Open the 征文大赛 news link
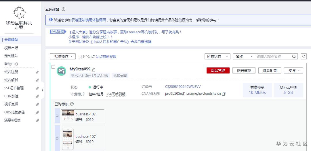 tap(125, 32)
